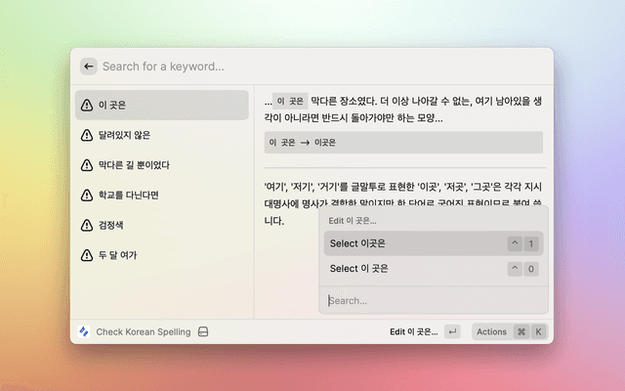Viewport: 625px width, 391px height.
Task: Click the warning icon beside '달려있지 않은'
Action: coord(87,135)
